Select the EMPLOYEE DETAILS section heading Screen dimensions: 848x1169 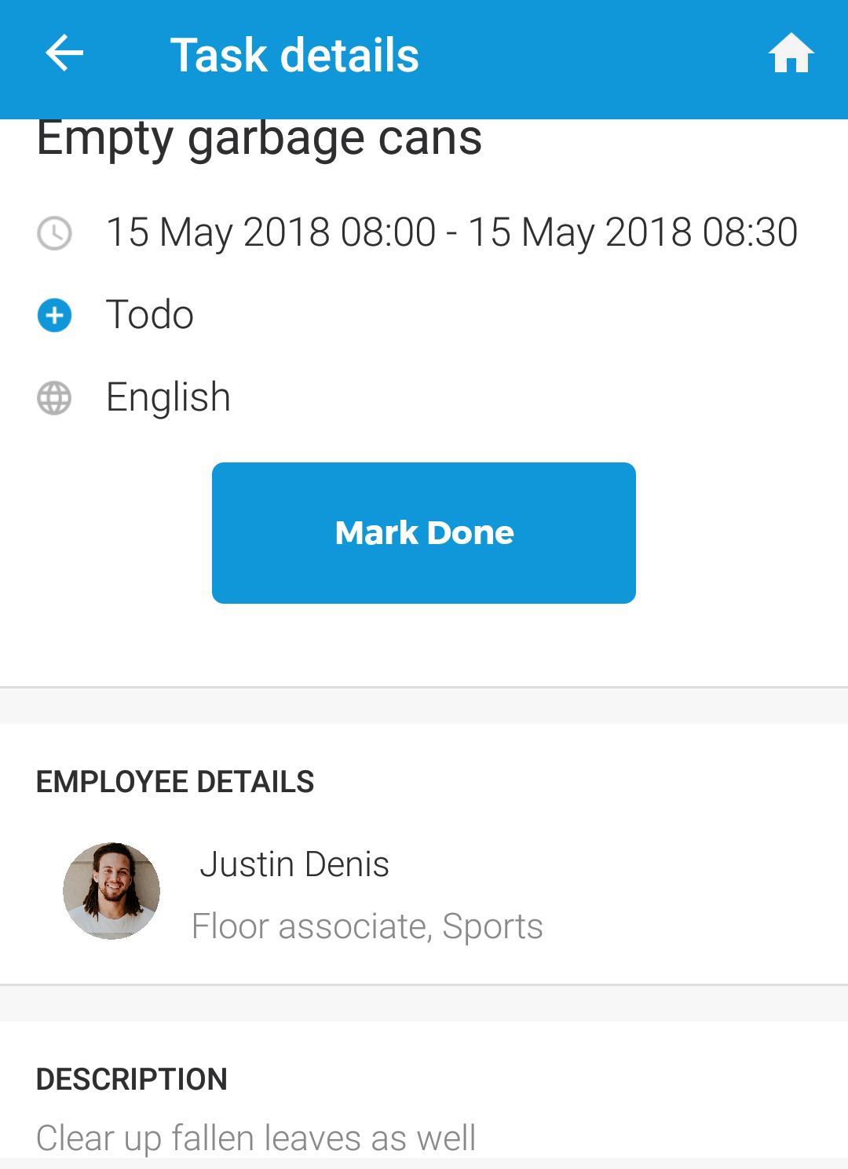coord(175,782)
